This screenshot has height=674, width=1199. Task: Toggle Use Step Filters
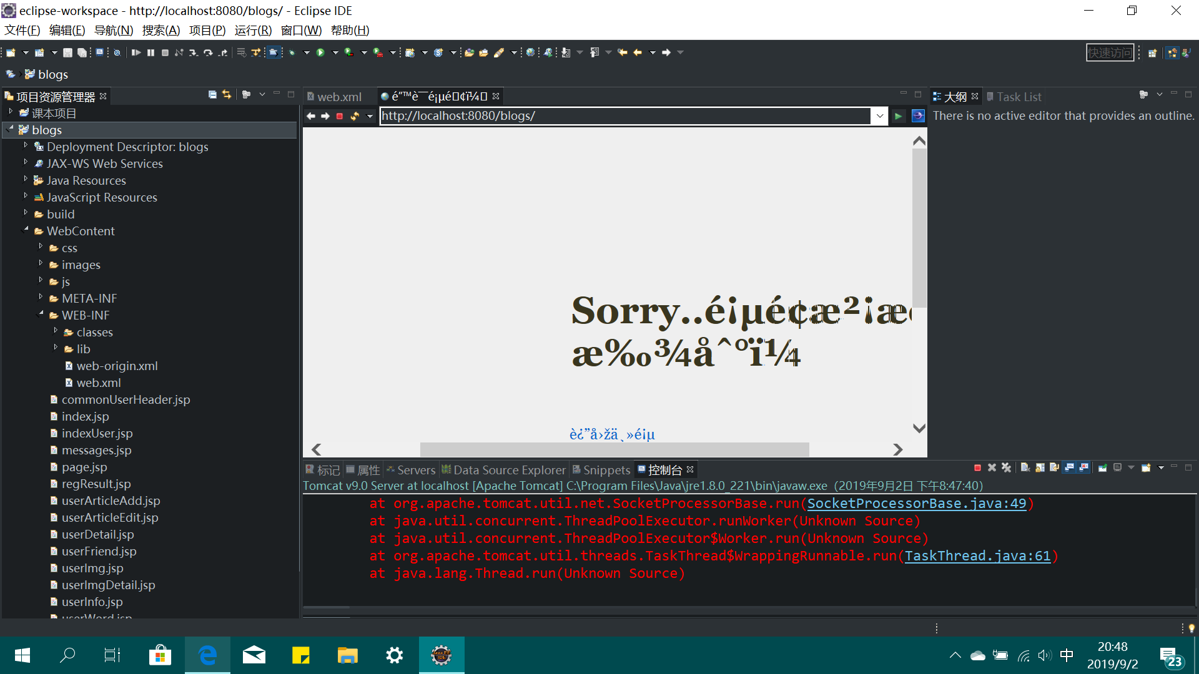(x=255, y=53)
